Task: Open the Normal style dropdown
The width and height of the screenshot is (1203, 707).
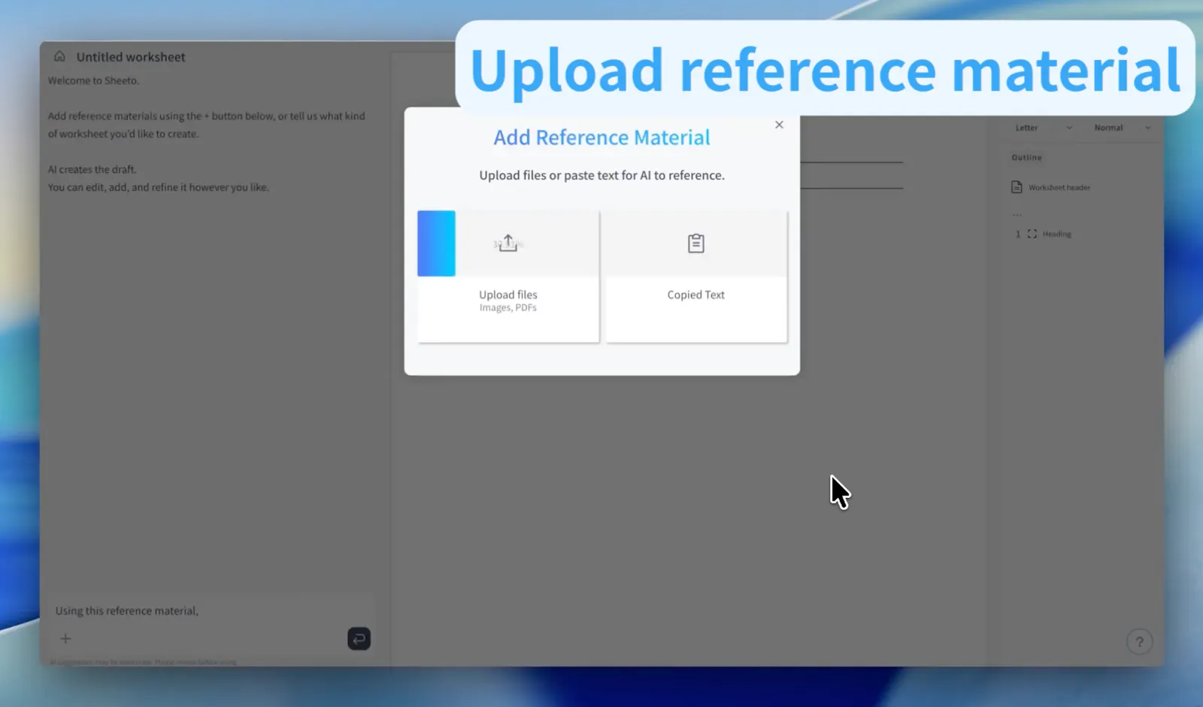Action: [1123, 128]
